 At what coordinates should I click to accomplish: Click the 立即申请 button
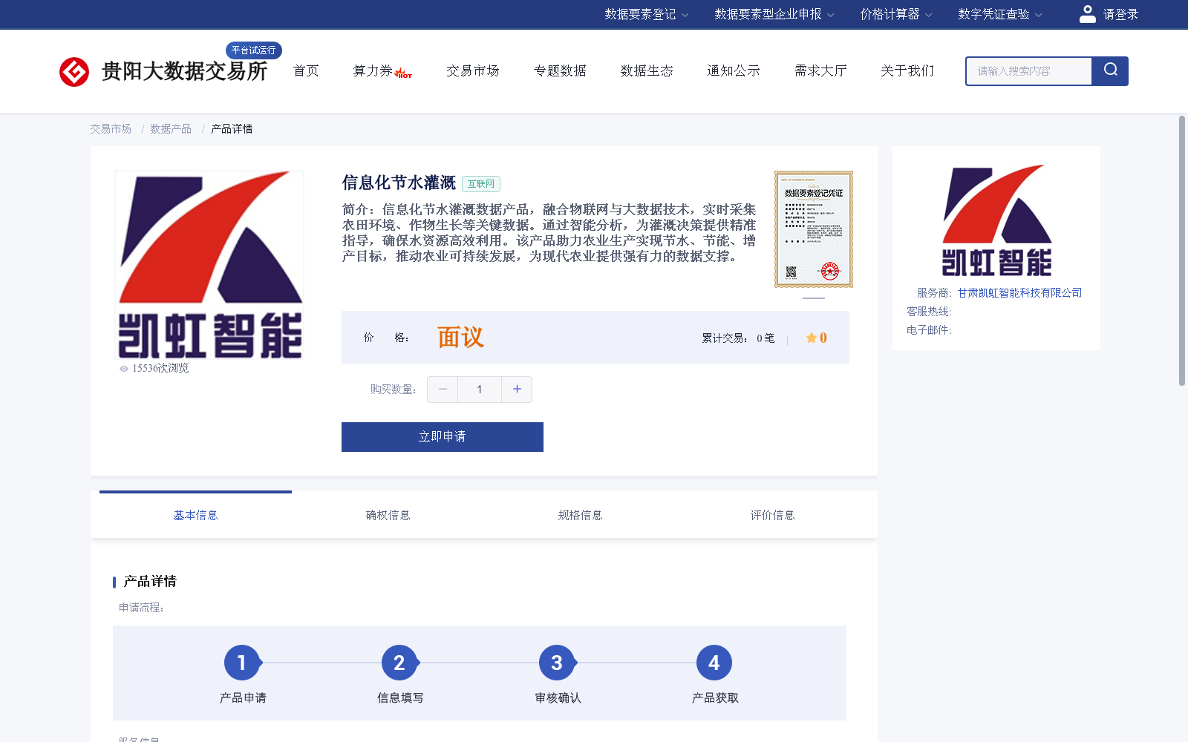443,437
